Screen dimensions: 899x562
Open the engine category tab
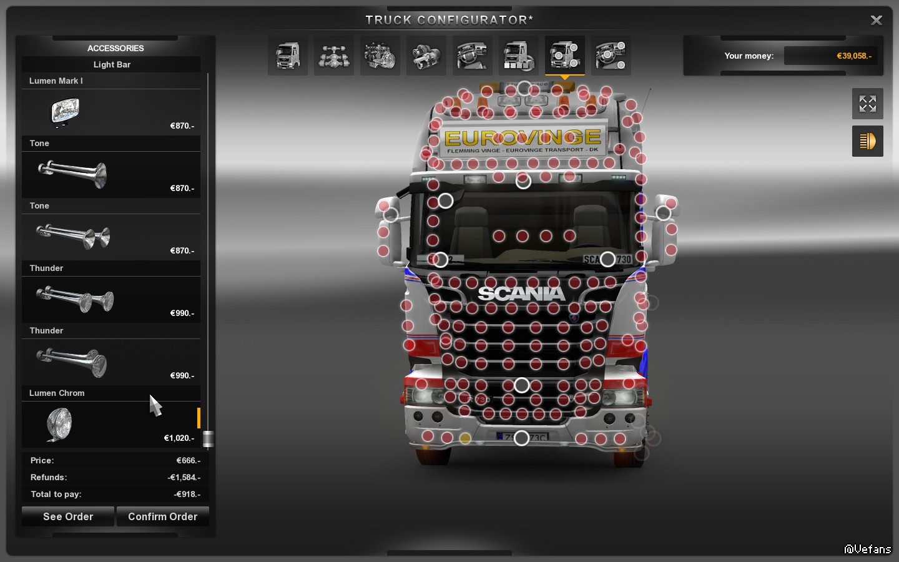380,56
